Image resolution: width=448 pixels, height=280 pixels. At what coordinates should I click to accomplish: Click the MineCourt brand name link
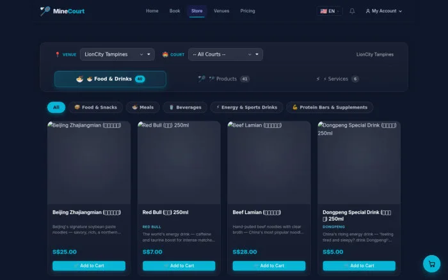point(68,11)
